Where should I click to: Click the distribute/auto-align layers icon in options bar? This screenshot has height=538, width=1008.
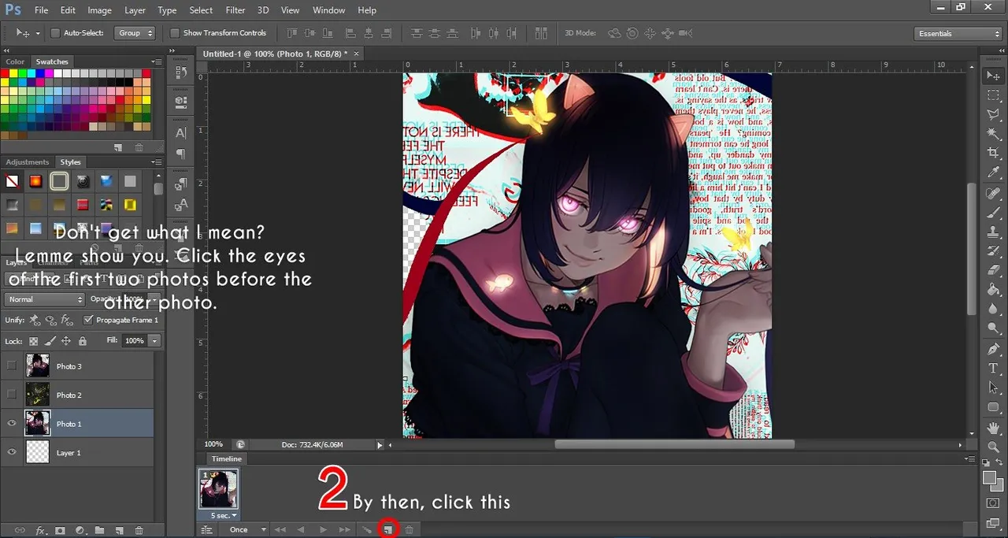541,33
